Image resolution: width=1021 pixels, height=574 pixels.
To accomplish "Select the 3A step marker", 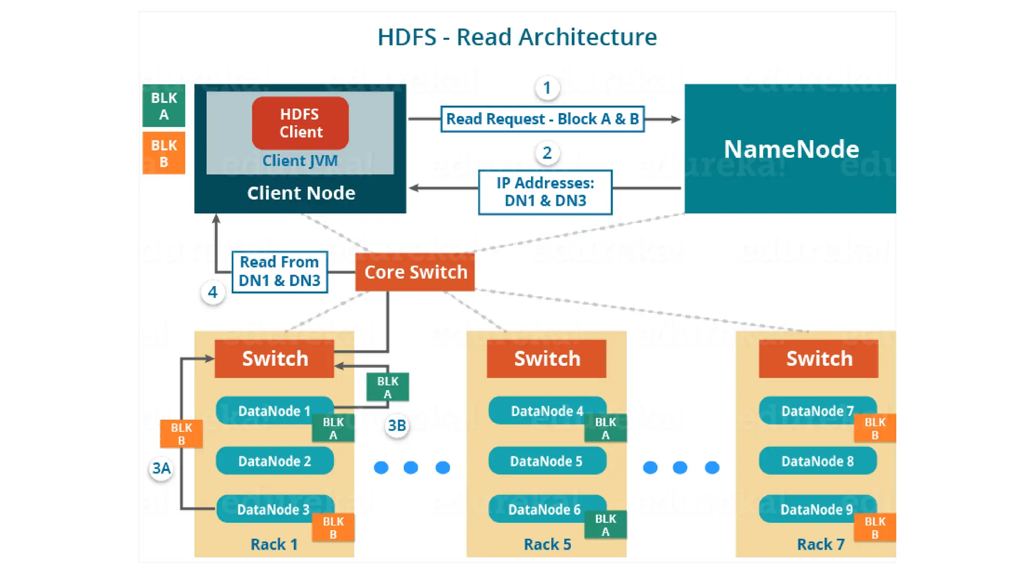I will [161, 468].
